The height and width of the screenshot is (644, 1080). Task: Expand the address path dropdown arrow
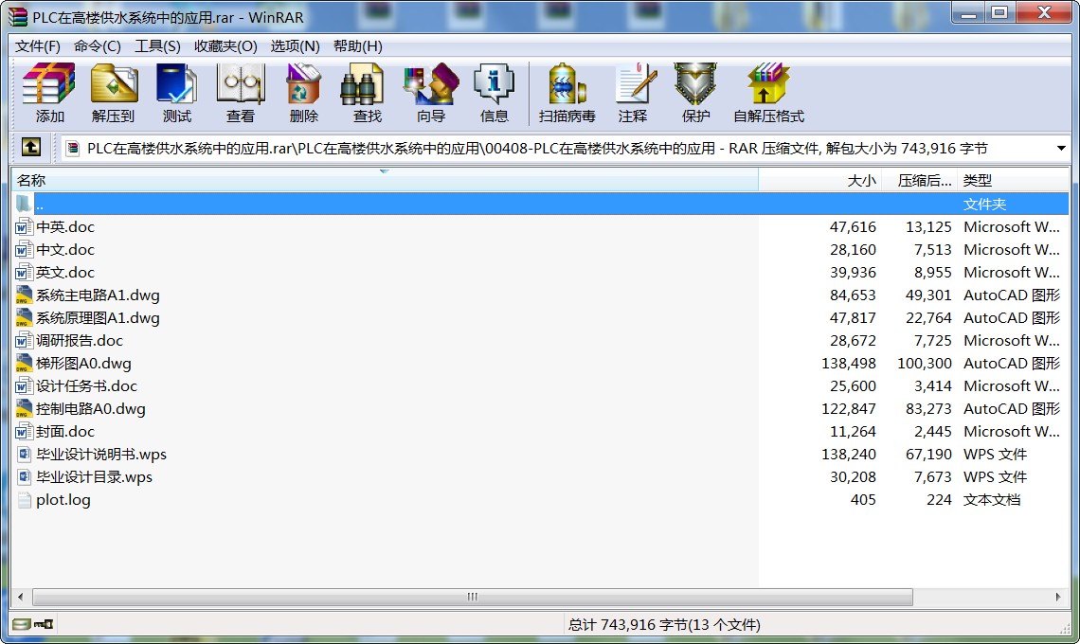(1061, 149)
